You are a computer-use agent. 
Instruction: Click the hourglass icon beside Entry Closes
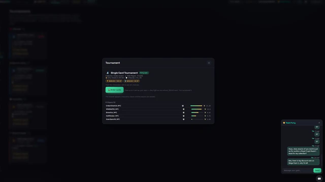106,78
